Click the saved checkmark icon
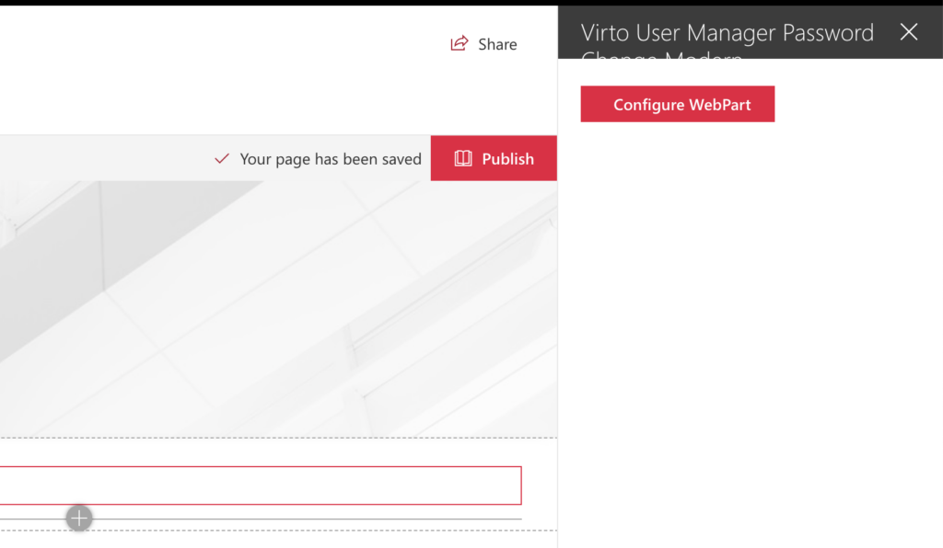The height and width of the screenshot is (548, 943). pyautogui.click(x=222, y=158)
